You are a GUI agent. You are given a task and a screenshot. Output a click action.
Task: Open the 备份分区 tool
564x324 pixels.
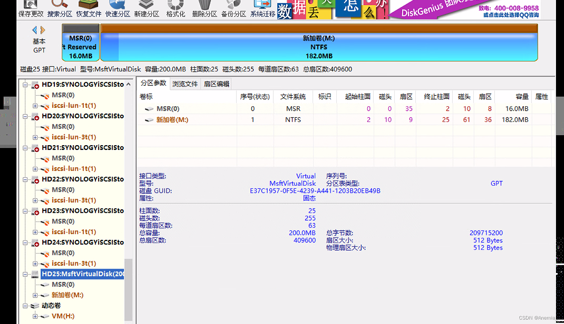[234, 9]
